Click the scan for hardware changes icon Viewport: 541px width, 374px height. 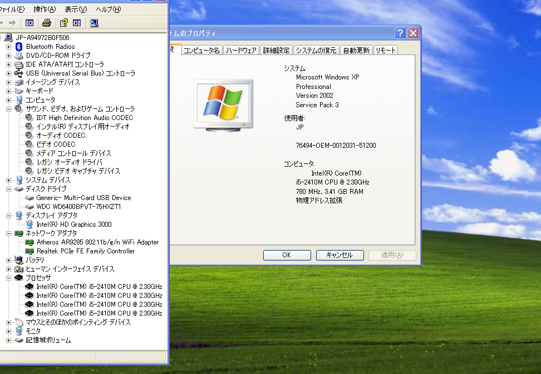pos(94,23)
